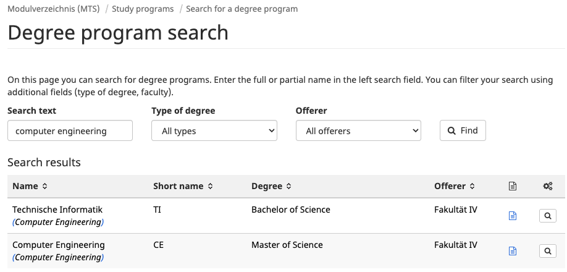Sort results by Degree column
This screenshot has width=567, height=272.
point(271,186)
